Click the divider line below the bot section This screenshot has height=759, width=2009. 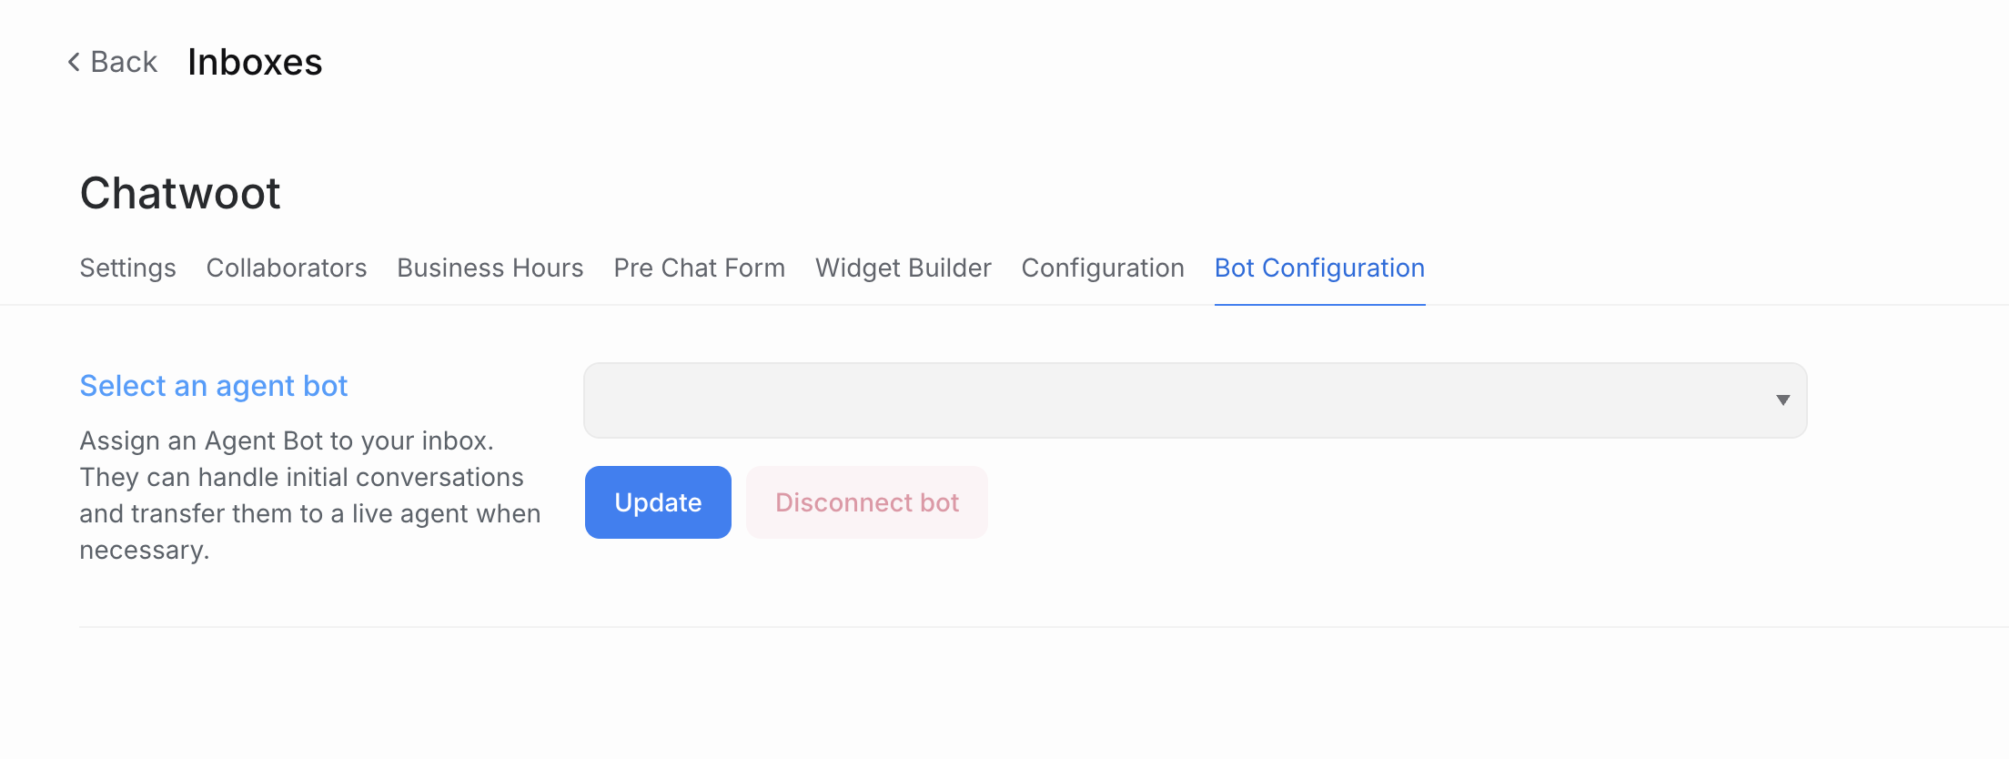tap(1044, 627)
